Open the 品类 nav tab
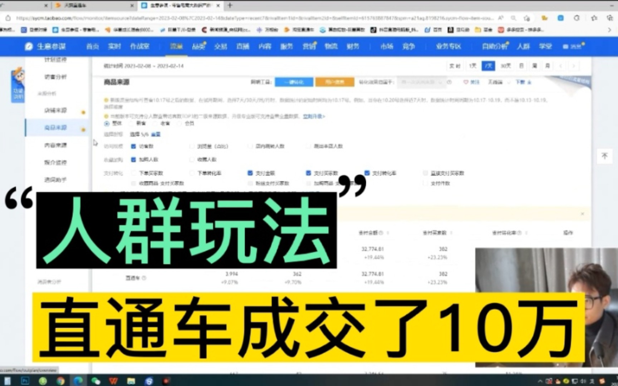 tap(198, 46)
